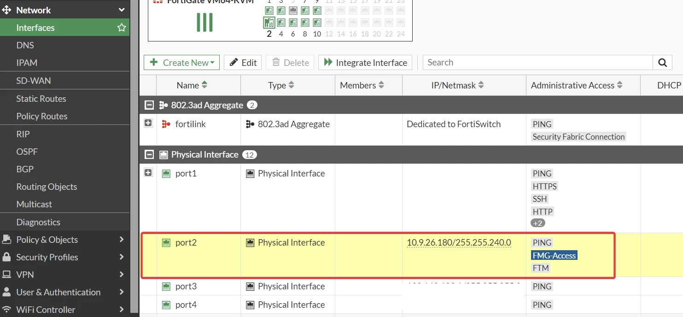The image size is (683, 317).
Task: Click the faceplate port icon above label 8
Action: pyautogui.click(x=305, y=22)
